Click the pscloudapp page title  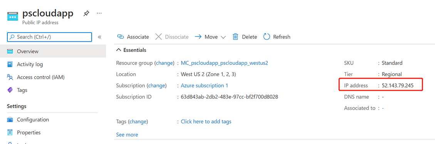coord(48,13)
